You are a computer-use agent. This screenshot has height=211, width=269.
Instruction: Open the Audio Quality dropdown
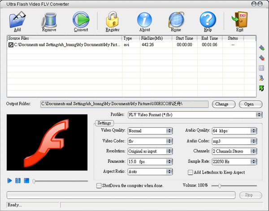[234, 131]
